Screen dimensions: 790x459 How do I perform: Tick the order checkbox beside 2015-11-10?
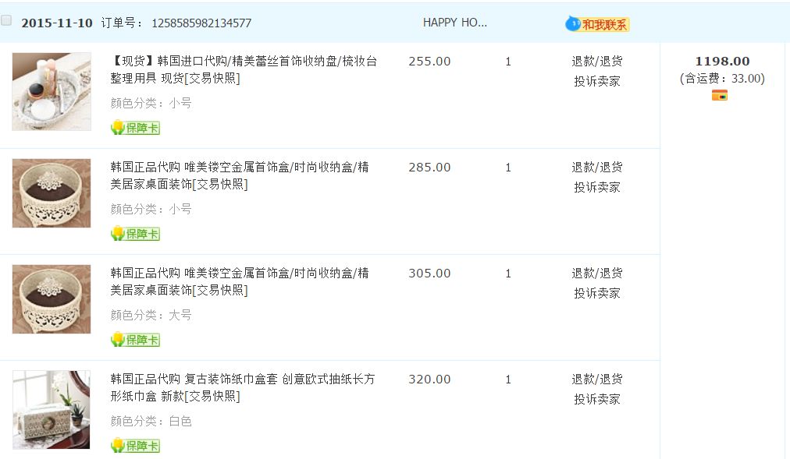click(6, 21)
